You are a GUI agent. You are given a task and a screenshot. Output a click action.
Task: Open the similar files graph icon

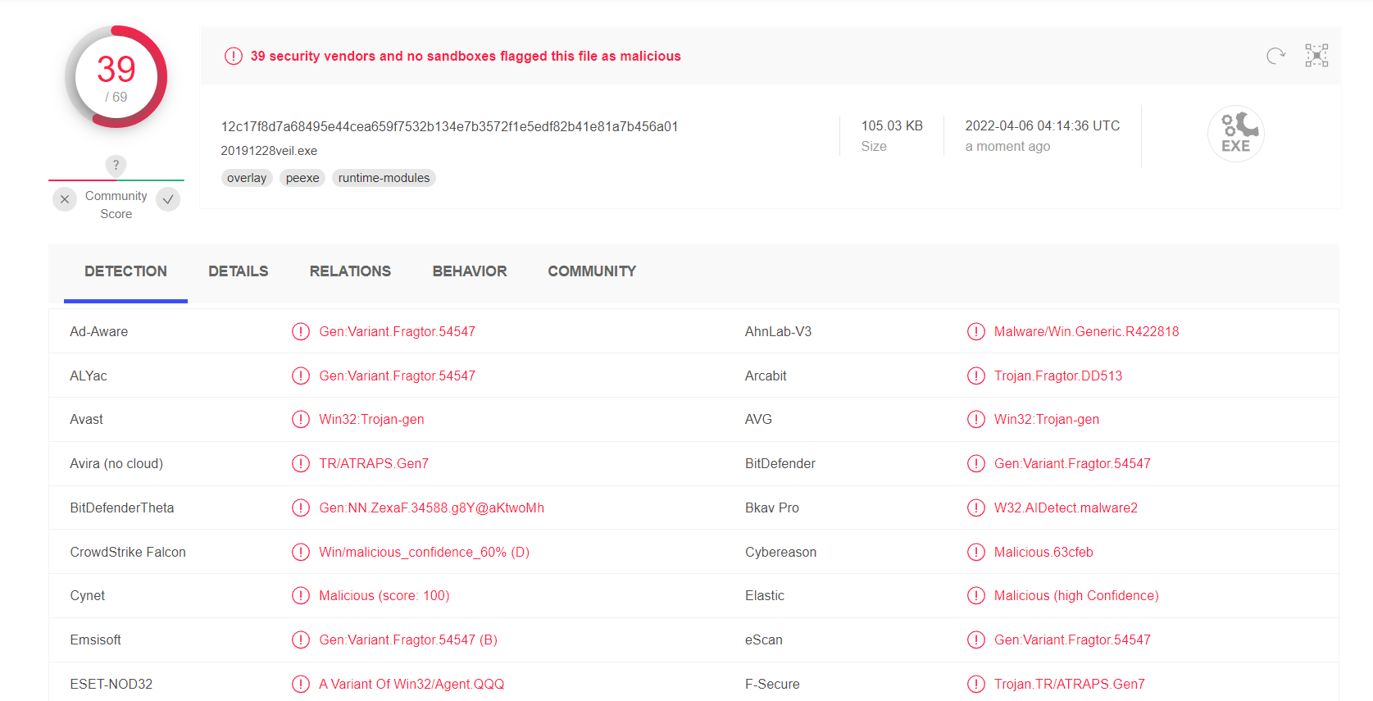point(1316,56)
